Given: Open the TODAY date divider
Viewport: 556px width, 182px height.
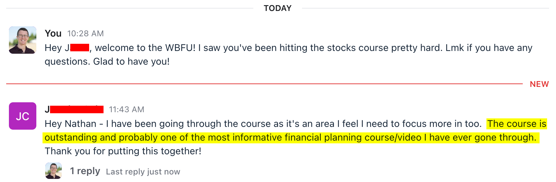Looking at the screenshot, I should (278, 8).
